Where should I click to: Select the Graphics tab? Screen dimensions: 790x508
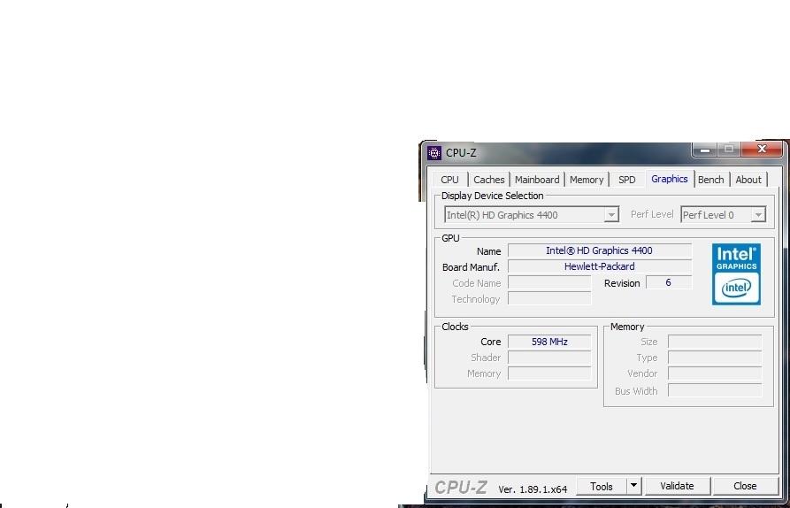click(669, 179)
